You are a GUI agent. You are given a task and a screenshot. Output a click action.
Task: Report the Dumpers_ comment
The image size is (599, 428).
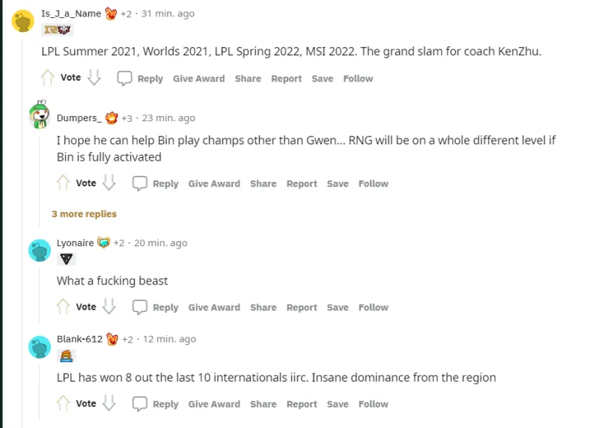(302, 183)
